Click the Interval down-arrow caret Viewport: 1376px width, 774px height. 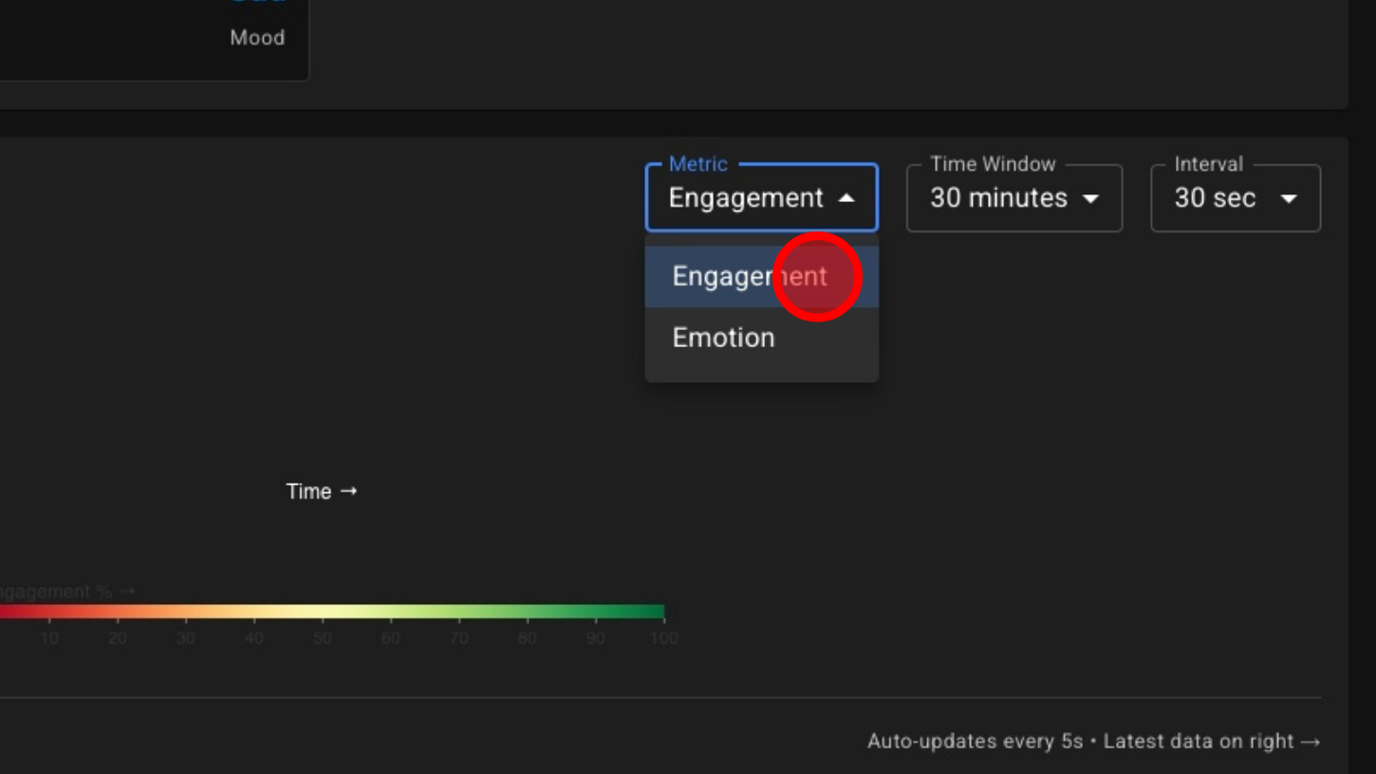tap(1289, 198)
